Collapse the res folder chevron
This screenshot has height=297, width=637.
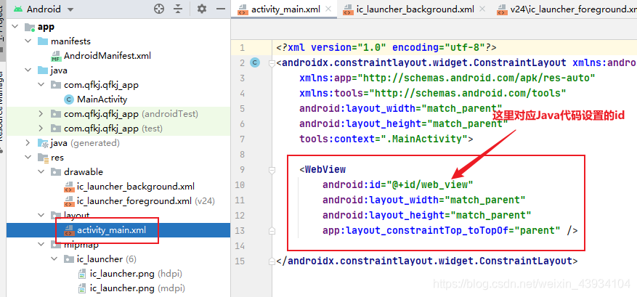pyautogui.click(x=28, y=158)
